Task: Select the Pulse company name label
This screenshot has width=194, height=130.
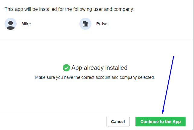Action: click(102, 24)
